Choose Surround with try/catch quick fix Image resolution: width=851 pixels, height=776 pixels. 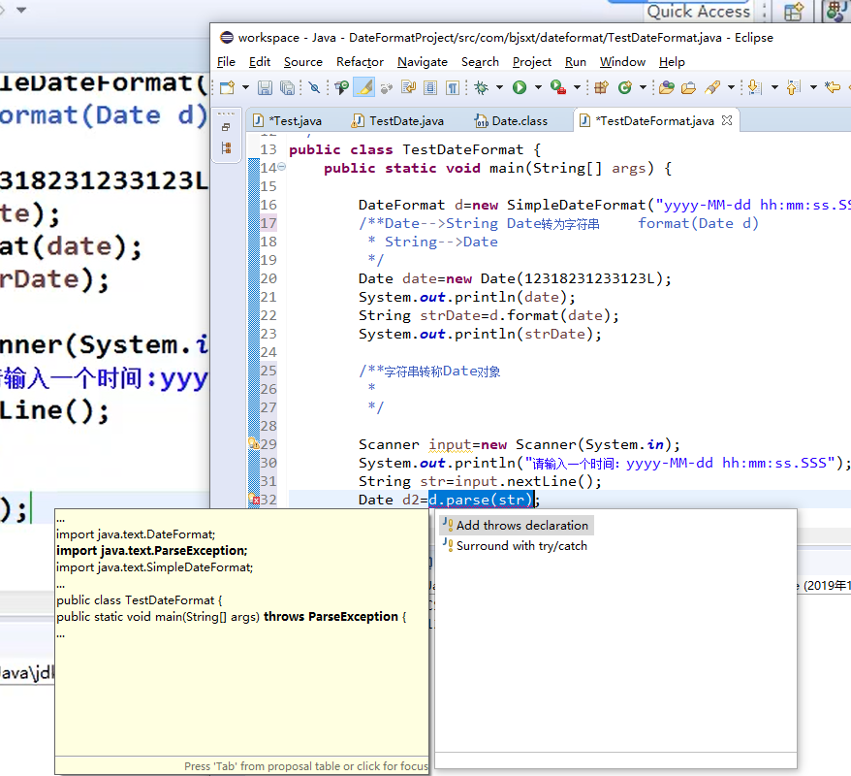(x=515, y=546)
